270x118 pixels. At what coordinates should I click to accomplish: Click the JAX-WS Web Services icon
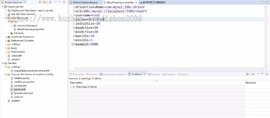pyautogui.click(x=9, y=14)
